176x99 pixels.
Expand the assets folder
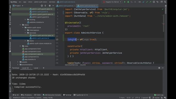[18, 62]
